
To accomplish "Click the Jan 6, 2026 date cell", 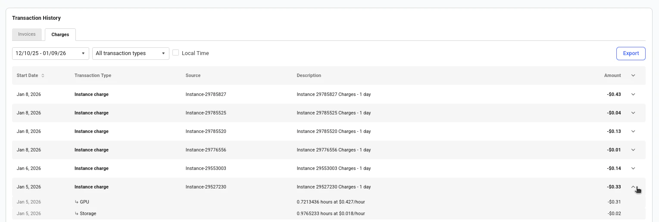I will (29, 168).
